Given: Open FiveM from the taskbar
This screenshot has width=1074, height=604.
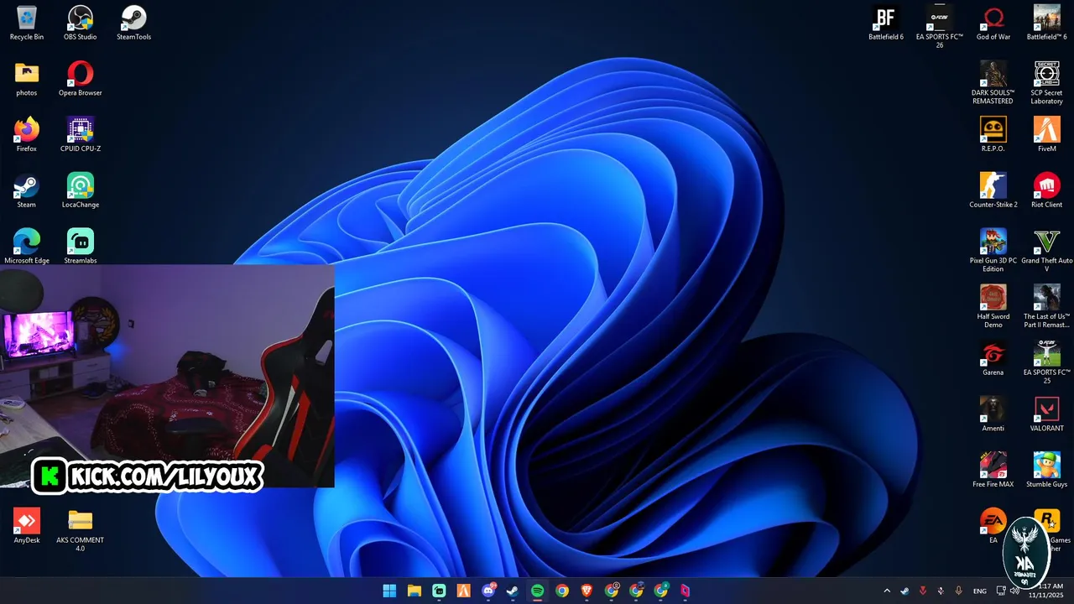Looking at the screenshot, I should [463, 591].
